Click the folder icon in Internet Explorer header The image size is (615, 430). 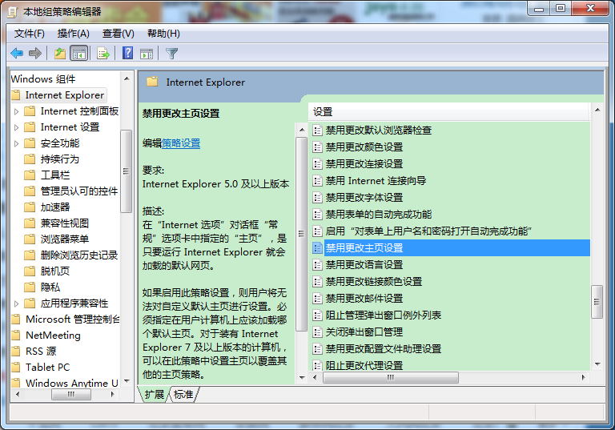click(152, 82)
